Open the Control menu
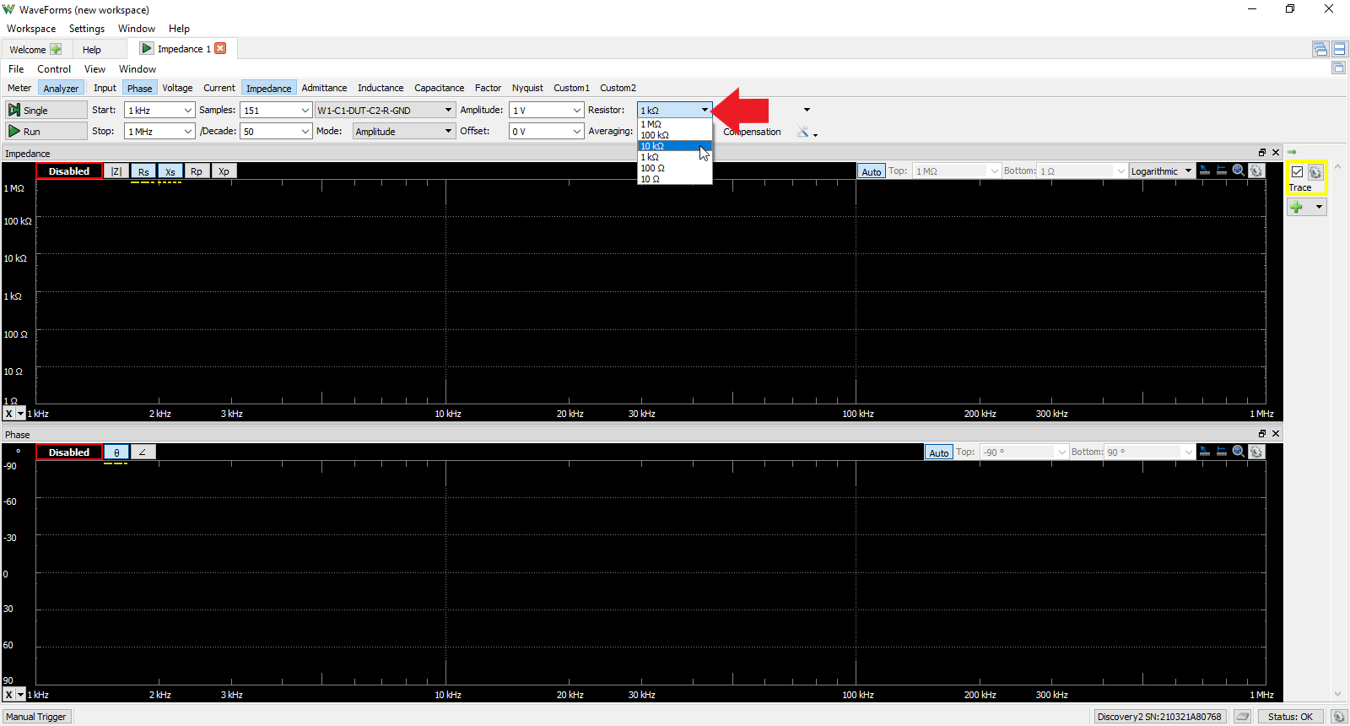This screenshot has width=1350, height=726. (54, 69)
